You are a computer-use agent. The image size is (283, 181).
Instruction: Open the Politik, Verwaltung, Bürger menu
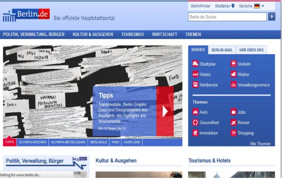point(34,34)
